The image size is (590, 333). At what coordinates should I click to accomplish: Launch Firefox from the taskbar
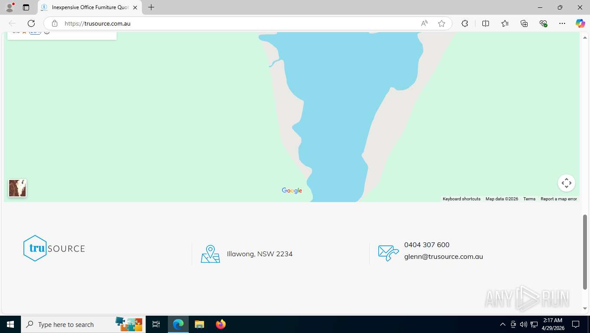[x=220, y=324]
